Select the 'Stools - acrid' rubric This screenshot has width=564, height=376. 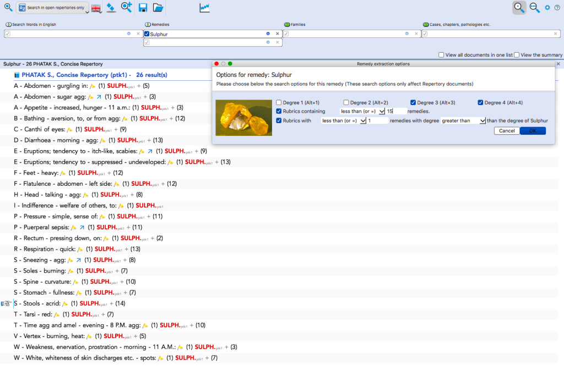point(37,303)
